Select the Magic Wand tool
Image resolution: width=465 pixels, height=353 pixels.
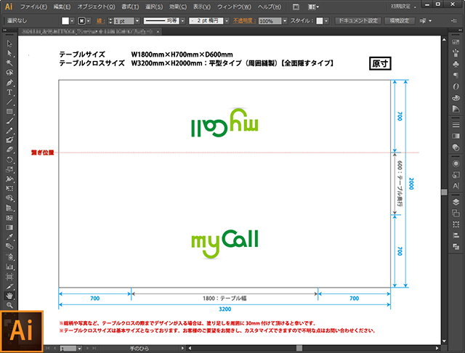point(9,63)
